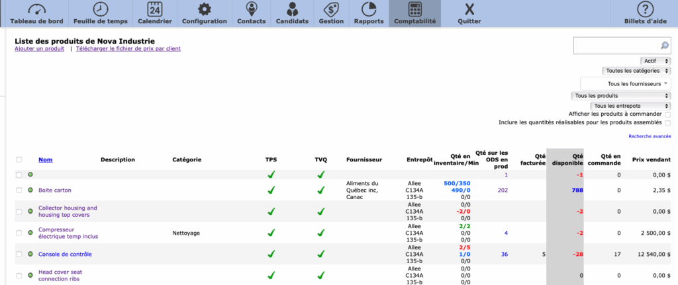Check the Boite carton row checkbox

click(19, 190)
